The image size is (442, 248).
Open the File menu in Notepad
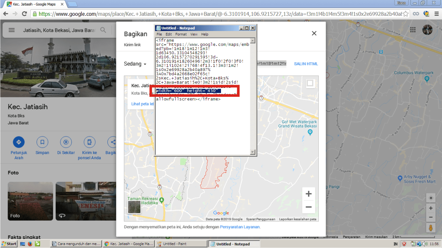point(159,34)
